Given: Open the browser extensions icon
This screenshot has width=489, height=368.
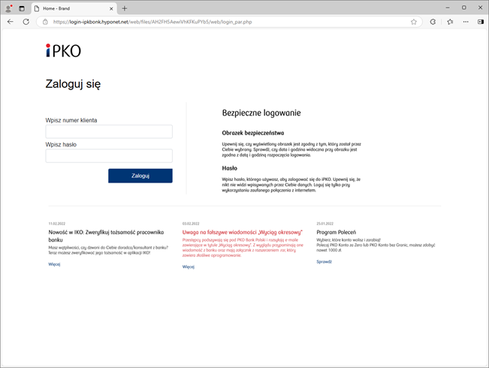Looking at the screenshot, I should (433, 22).
